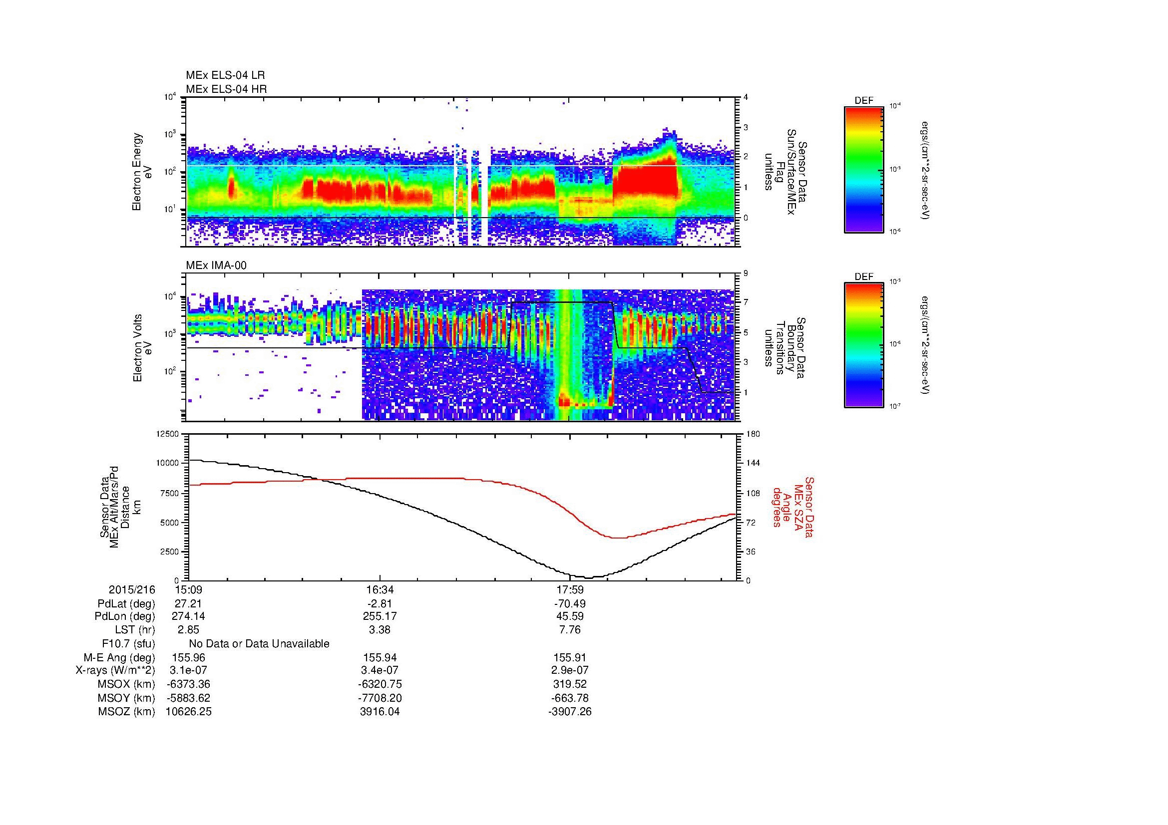Click PdLon value 255.17

click(x=380, y=616)
